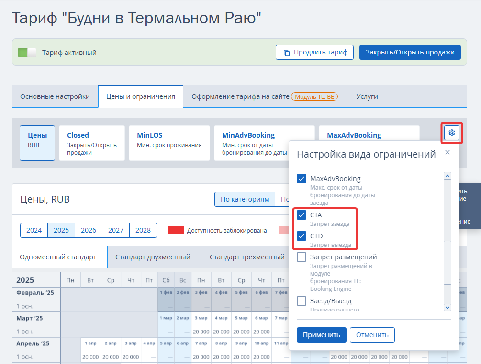
Task: Click Закрыть/Открыть продажи blue button
Action: point(410,53)
